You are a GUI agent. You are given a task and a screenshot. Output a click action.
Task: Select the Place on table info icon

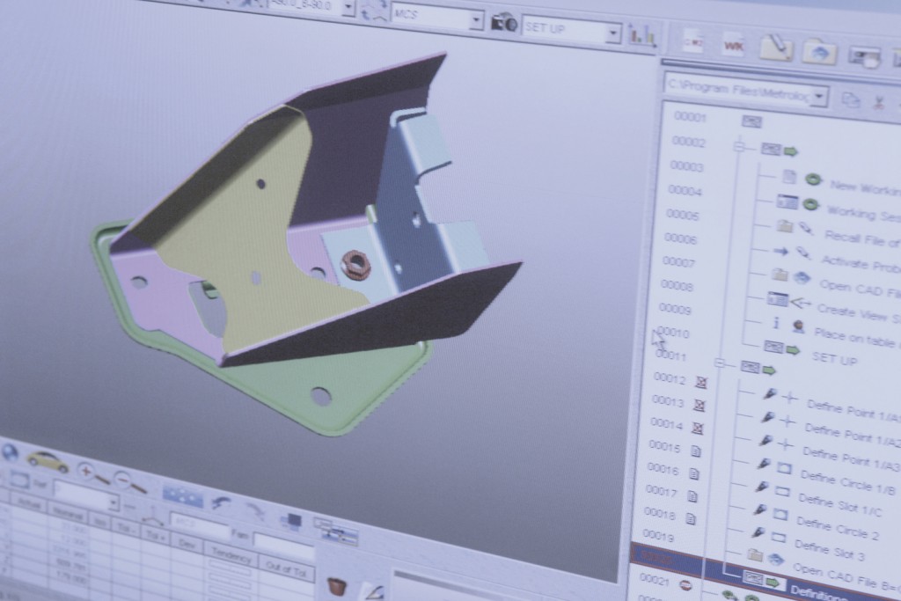[777, 322]
